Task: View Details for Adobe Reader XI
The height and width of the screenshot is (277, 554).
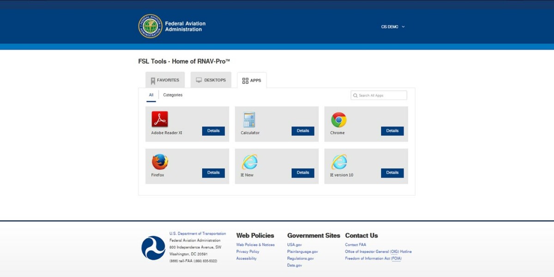Action: point(213,131)
